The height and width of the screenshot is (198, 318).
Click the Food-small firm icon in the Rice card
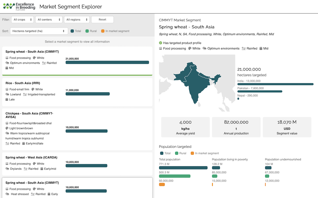pyautogui.click(x=7, y=89)
